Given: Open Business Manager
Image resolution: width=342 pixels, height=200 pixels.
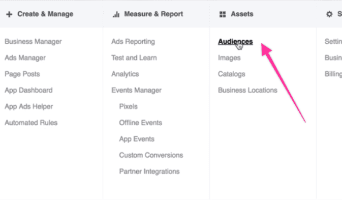Looking at the screenshot, I should [x=33, y=42].
